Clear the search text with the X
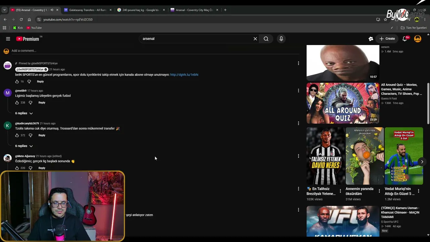 click(x=255, y=39)
